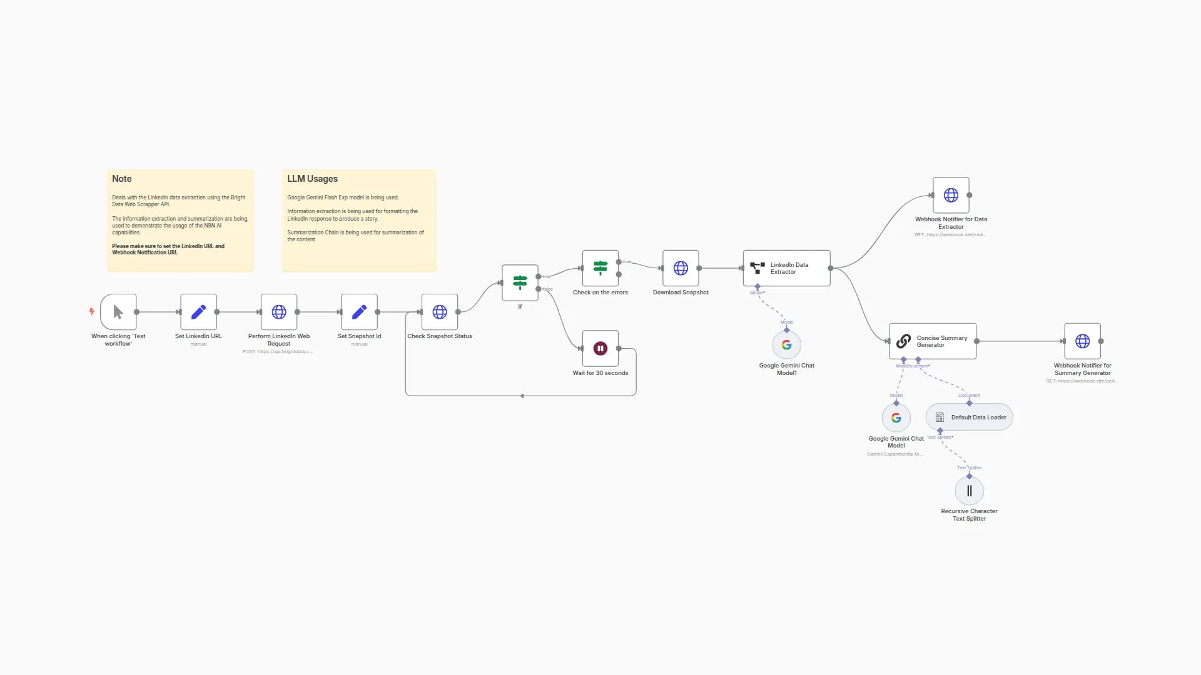Select the LLM Usages sticky note
Viewport: 1201px width, 675px height.
[x=359, y=220]
